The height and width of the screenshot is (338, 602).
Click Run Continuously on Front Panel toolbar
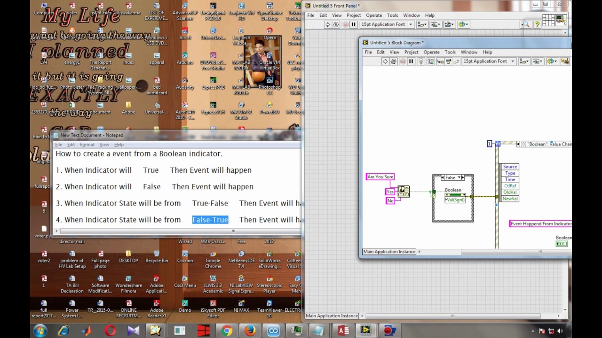point(336,24)
